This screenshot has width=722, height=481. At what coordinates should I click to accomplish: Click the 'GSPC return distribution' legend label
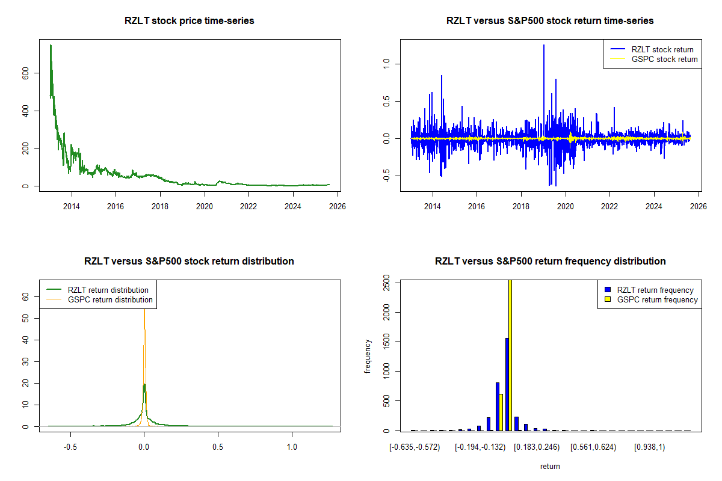pos(110,299)
